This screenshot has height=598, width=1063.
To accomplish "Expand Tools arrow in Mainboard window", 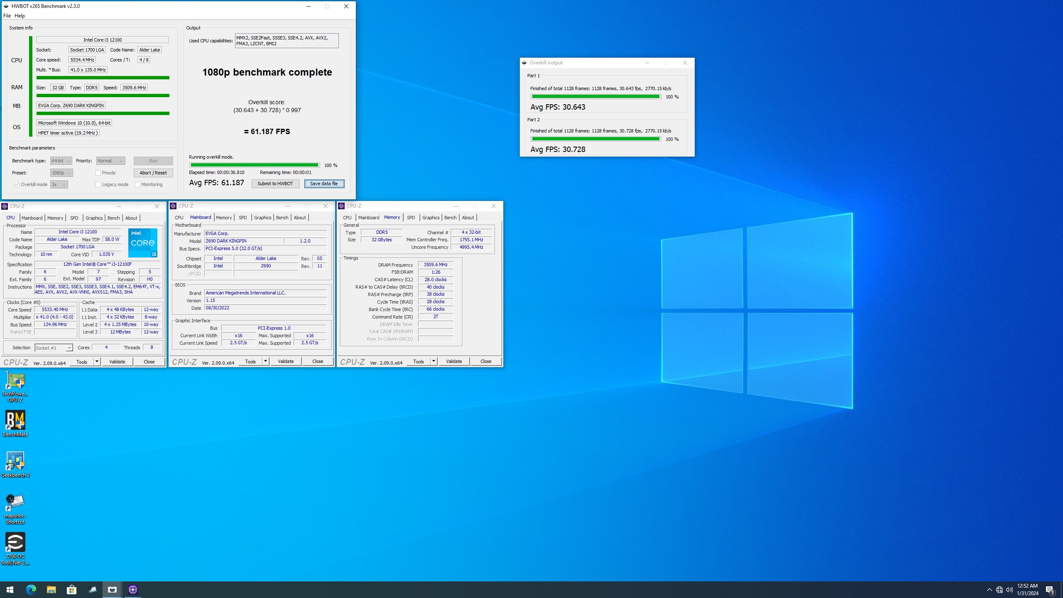I will (x=265, y=361).
